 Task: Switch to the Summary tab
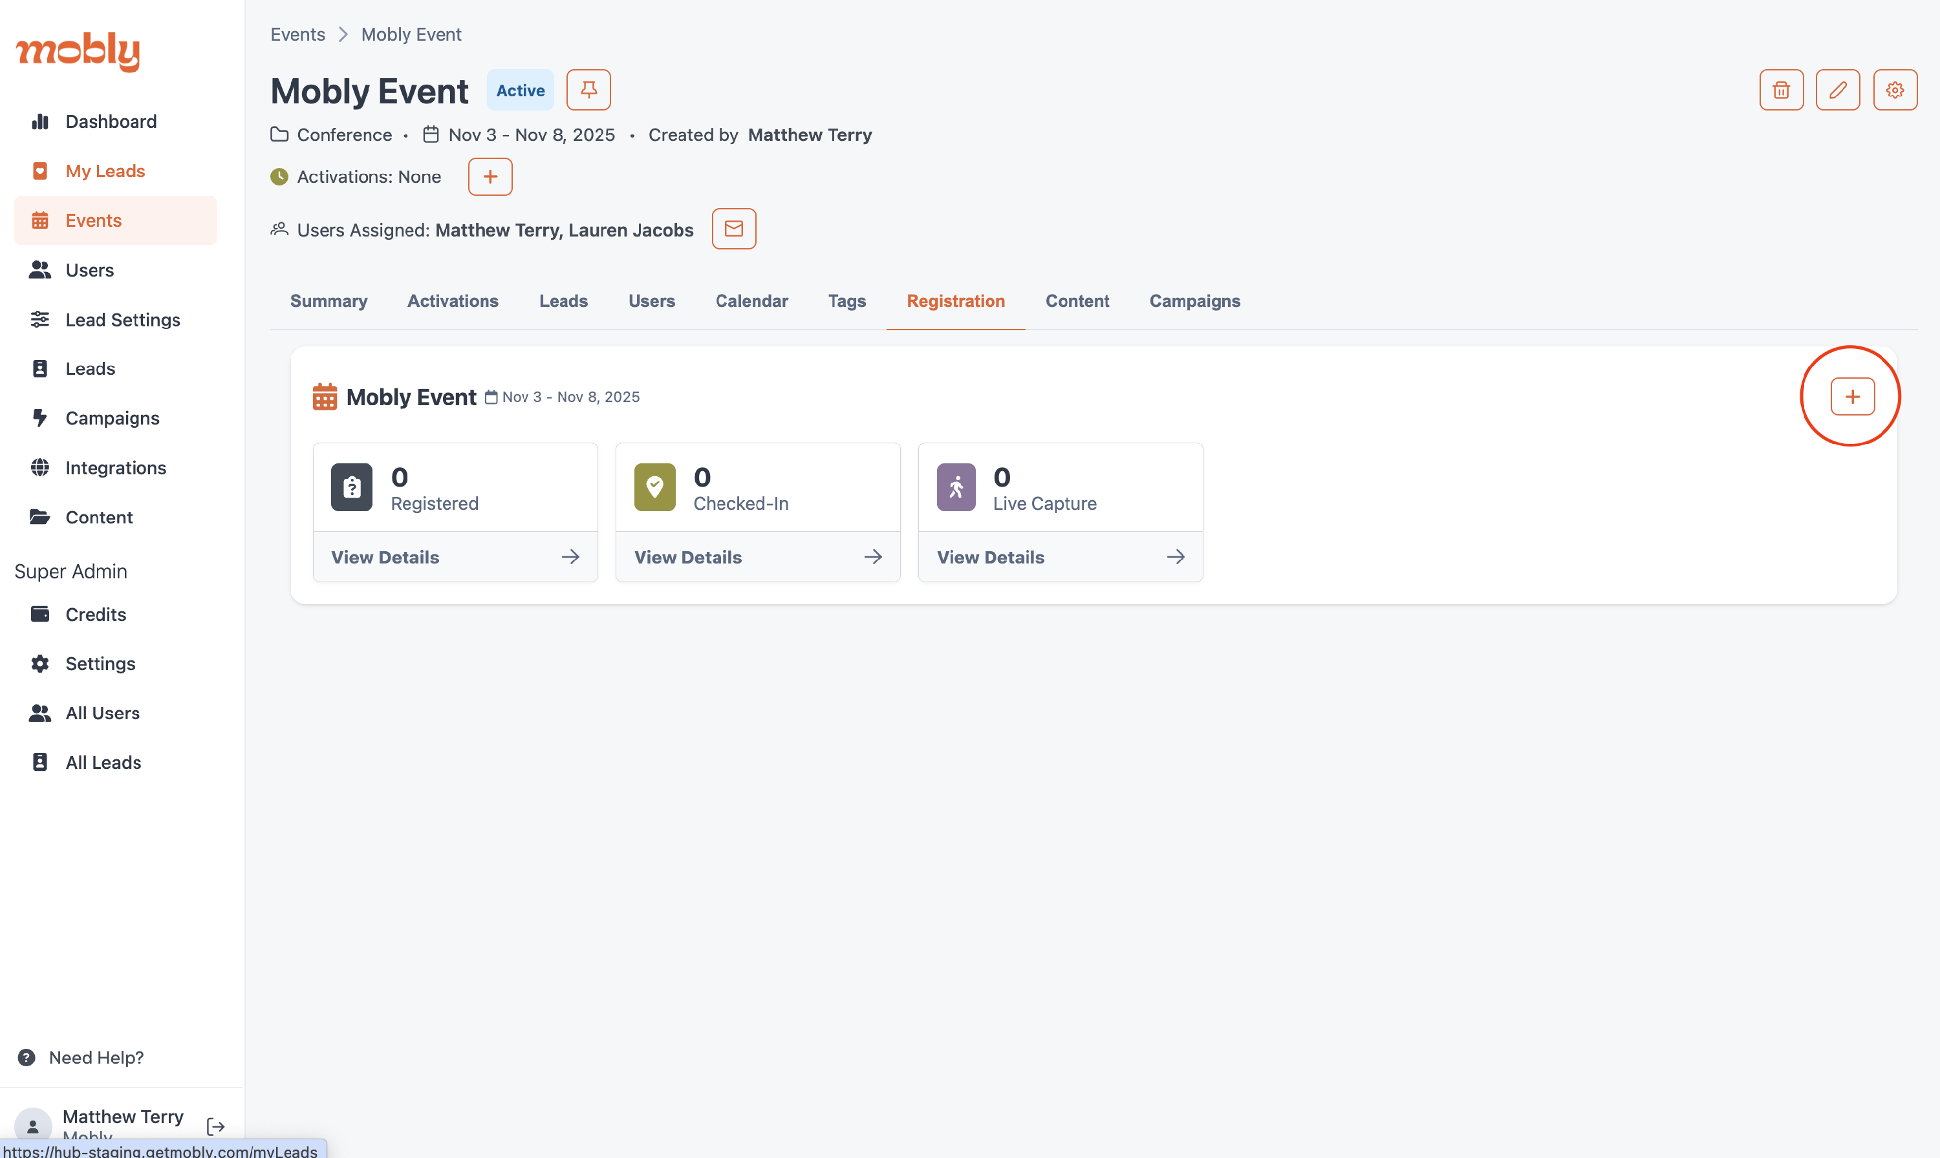coord(329,301)
